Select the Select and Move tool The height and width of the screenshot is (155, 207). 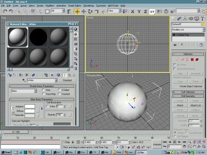tap(77, 12)
